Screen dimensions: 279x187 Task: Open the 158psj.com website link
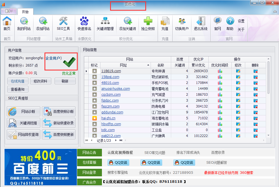pyautogui.click(x=110, y=77)
